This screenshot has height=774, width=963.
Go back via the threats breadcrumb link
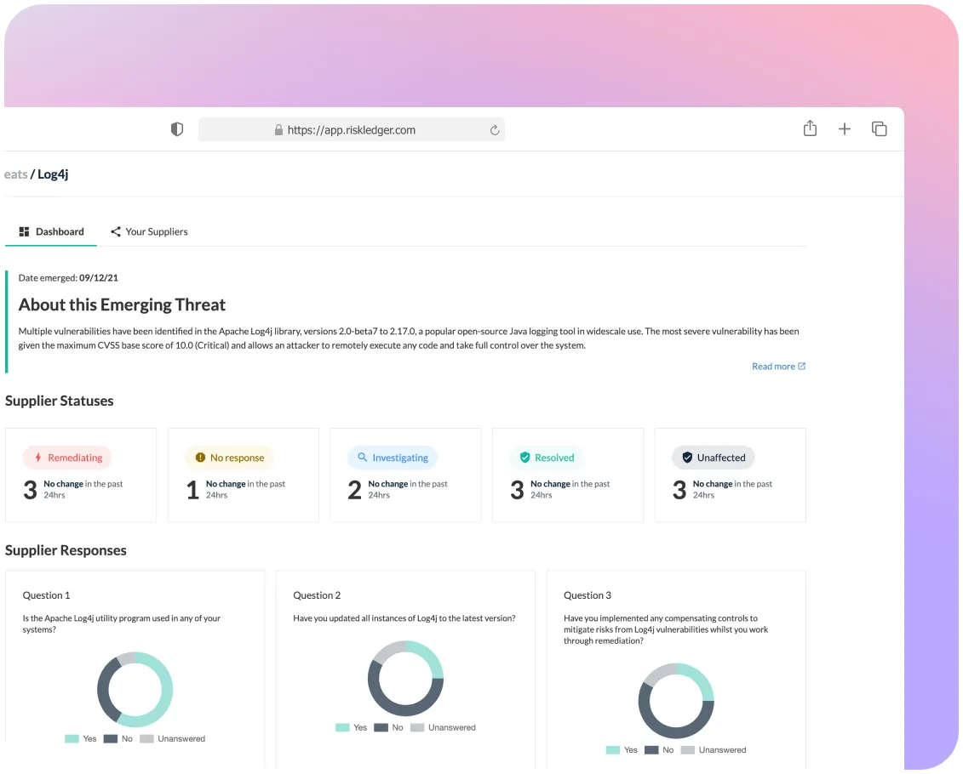(15, 174)
